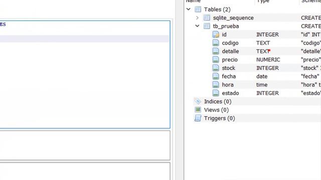The width and height of the screenshot is (321, 180).
Task: Select the stock column name
Action: coord(229,68)
